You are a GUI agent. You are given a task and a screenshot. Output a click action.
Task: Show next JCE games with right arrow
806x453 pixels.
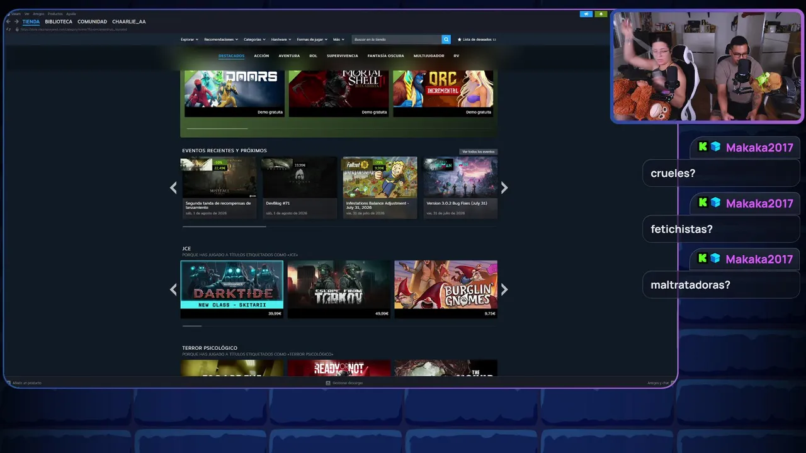(504, 289)
